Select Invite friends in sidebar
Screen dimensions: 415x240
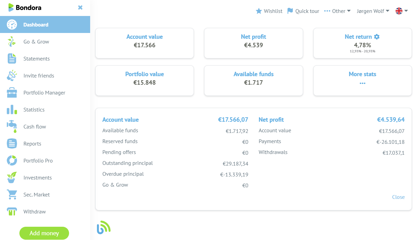point(45,75)
